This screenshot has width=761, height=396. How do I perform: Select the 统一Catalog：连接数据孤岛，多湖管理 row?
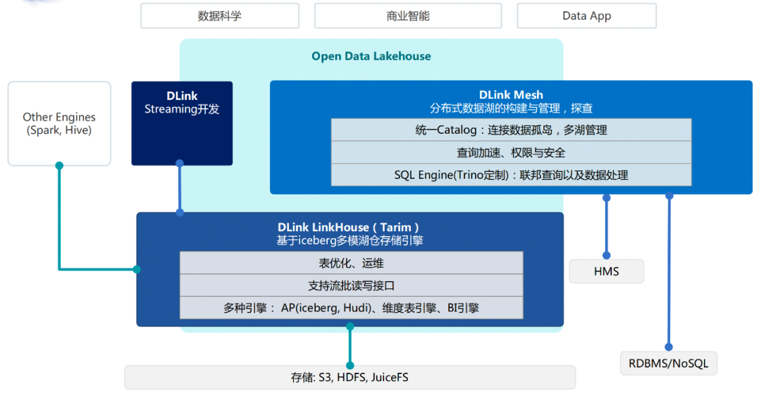pos(511,130)
